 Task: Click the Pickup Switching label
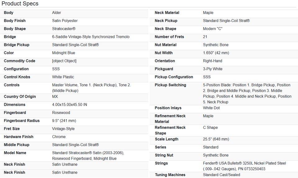point(170,85)
